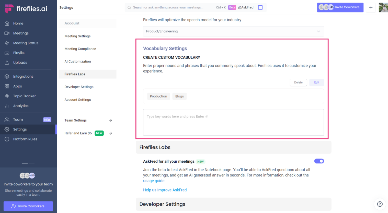Click the plus icon in top bar

(371, 7)
